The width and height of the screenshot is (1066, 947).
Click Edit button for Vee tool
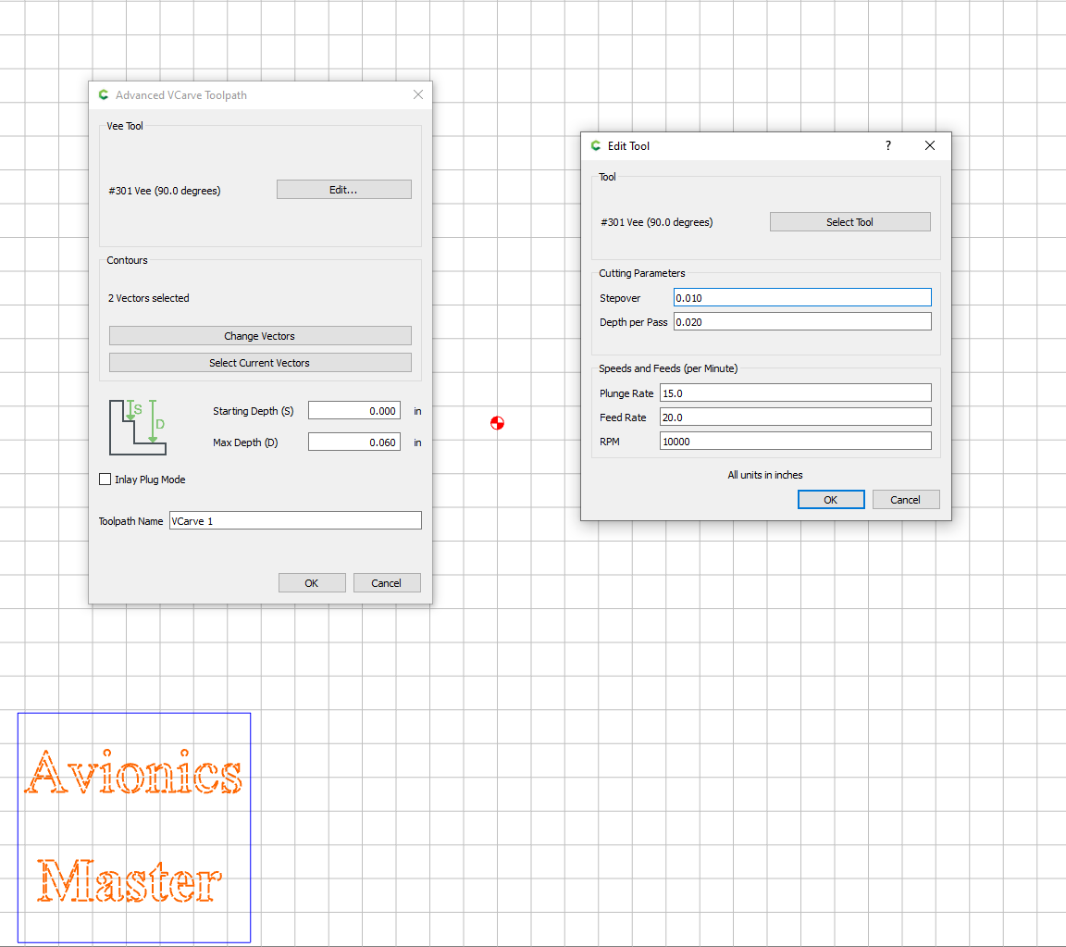click(x=343, y=190)
